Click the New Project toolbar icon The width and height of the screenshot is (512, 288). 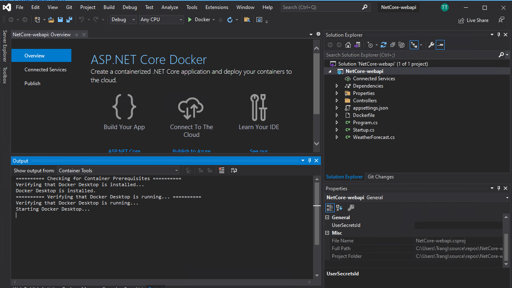pos(38,20)
